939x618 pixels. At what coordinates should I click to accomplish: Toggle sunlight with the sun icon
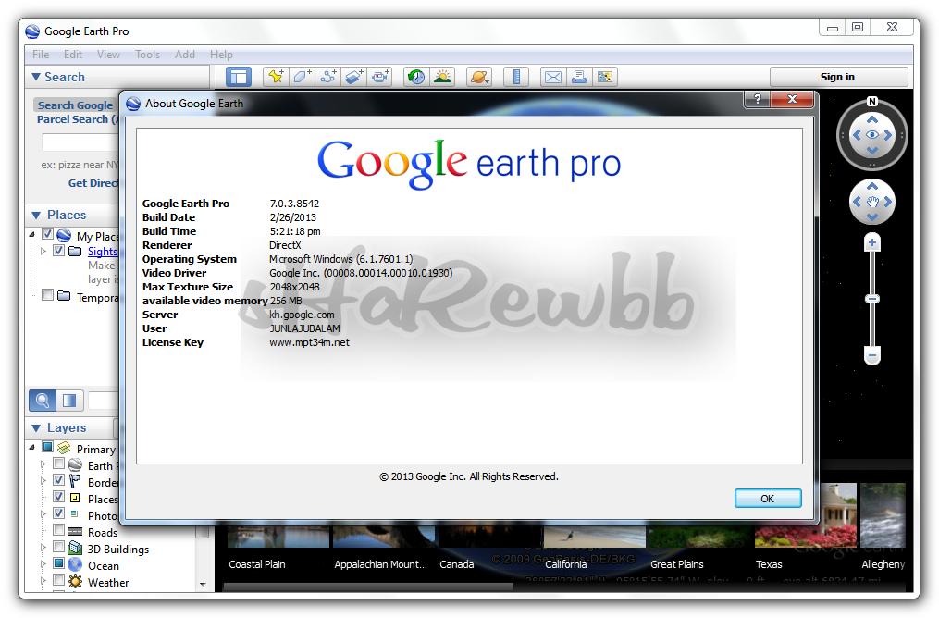point(442,77)
